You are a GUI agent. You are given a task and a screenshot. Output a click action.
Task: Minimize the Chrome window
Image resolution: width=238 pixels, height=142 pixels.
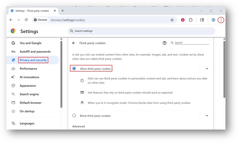click(x=201, y=11)
